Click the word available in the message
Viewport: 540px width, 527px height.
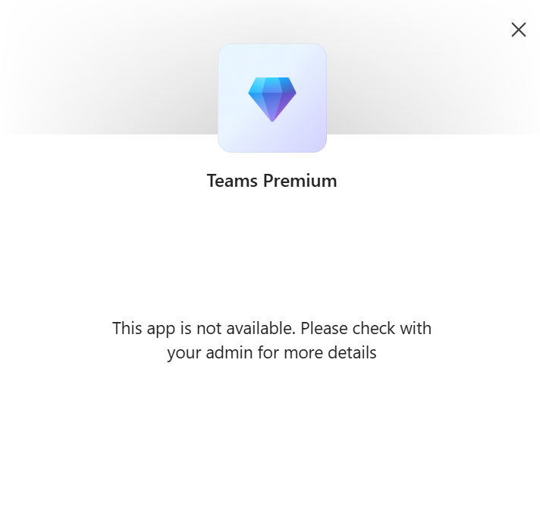click(x=261, y=328)
